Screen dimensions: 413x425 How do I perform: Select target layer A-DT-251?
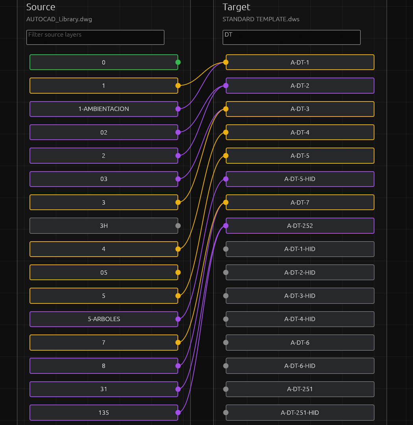[x=300, y=389]
